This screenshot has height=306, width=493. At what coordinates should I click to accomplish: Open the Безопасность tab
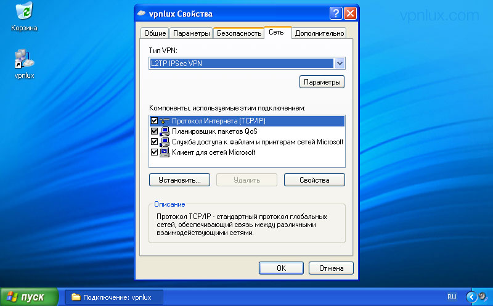click(239, 33)
